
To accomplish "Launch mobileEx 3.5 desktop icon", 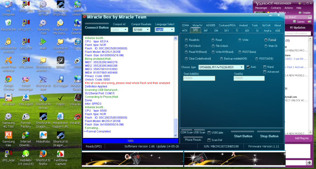I will pos(26,158).
